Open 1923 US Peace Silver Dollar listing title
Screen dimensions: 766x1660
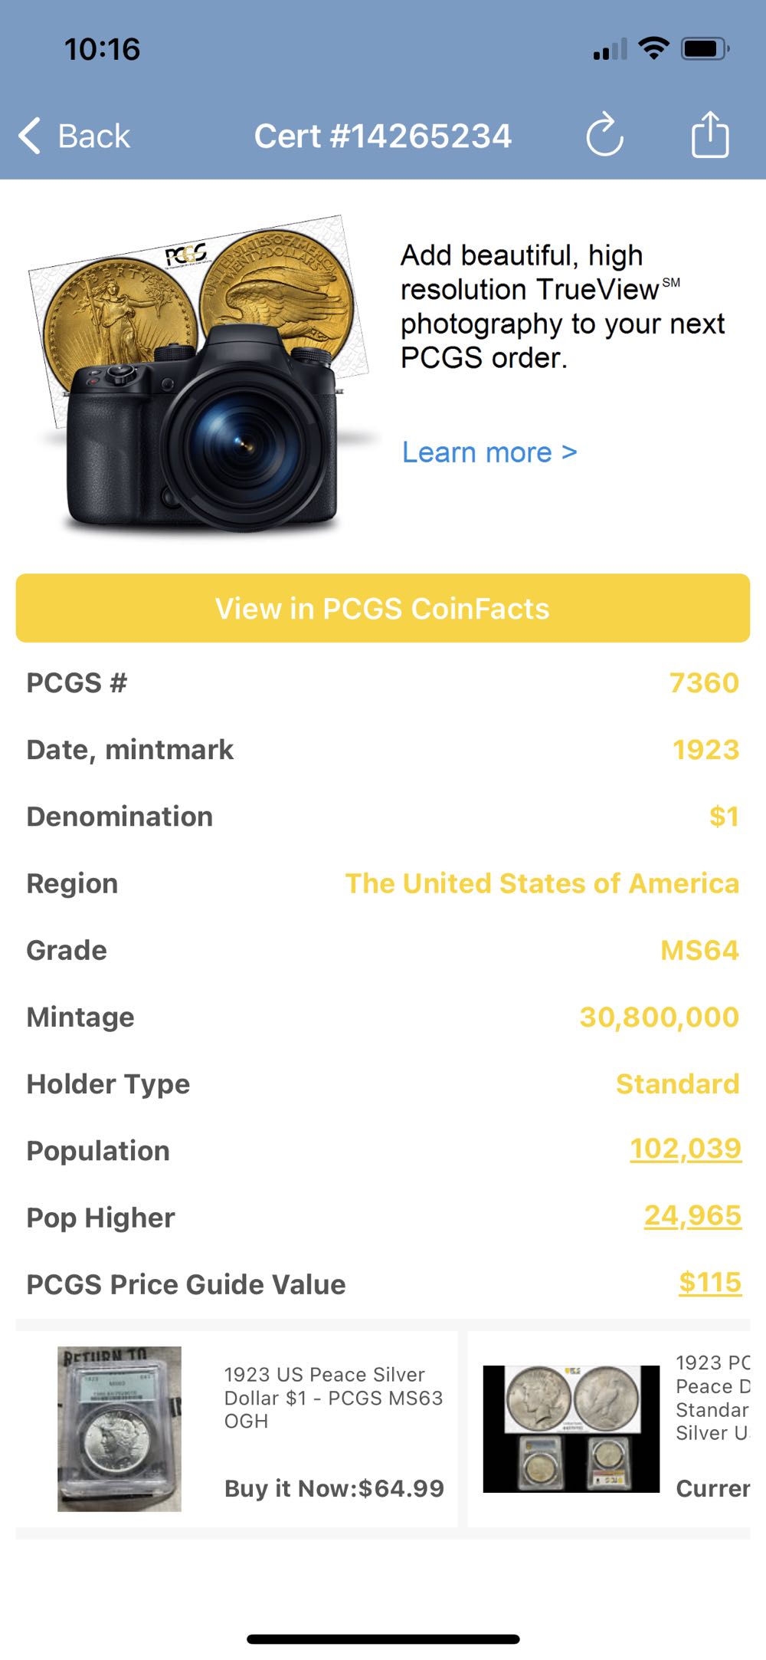[332, 1397]
